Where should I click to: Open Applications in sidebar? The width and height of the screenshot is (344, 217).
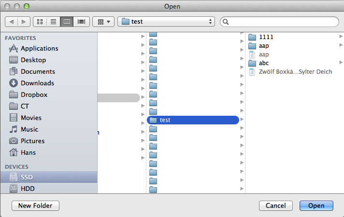point(39,48)
